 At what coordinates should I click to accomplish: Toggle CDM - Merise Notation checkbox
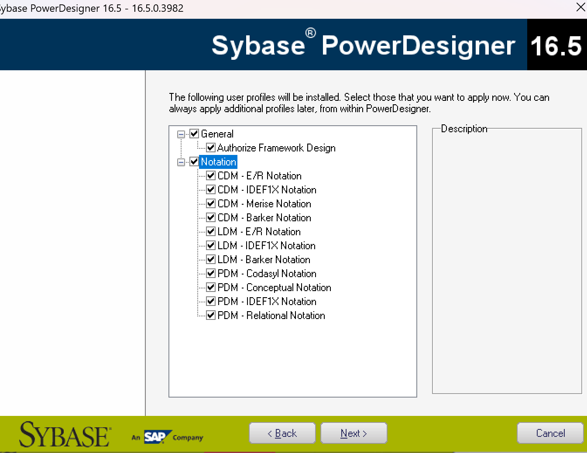[x=211, y=203]
